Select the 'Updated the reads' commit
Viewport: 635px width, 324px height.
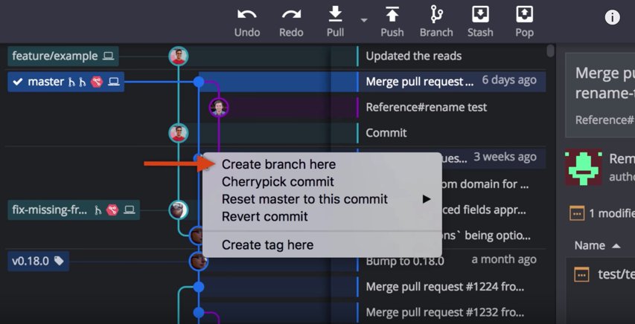[x=414, y=56]
